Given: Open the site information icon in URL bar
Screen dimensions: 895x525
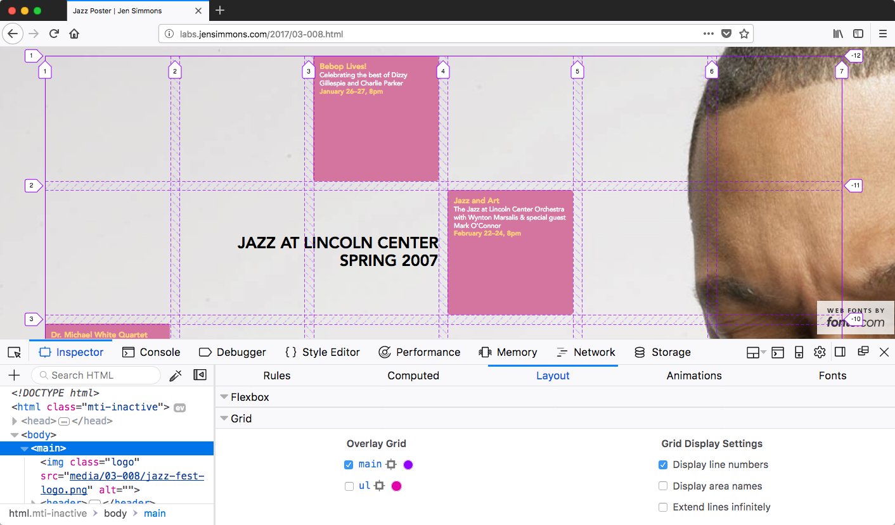Looking at the screenshot, I should [169, 34].
